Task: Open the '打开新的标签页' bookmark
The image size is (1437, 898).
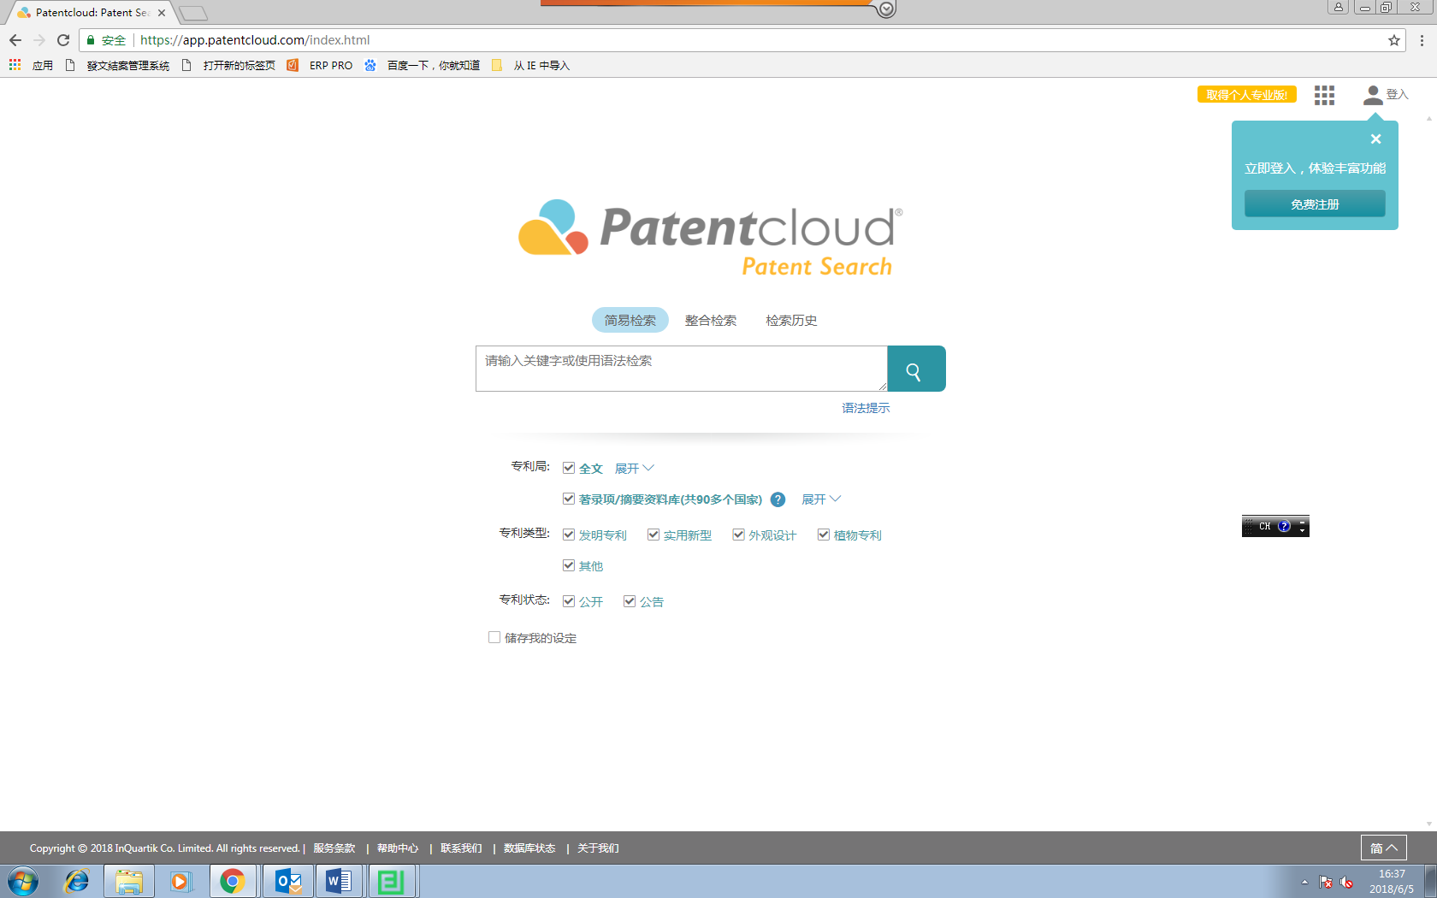Action: coord(228,65)
